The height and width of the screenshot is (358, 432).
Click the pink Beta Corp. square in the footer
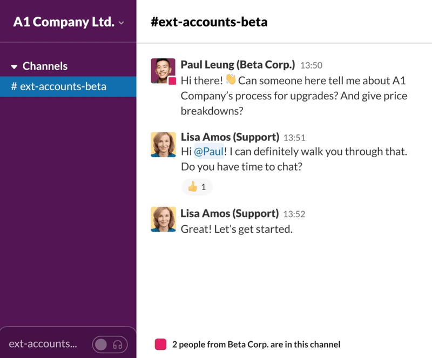(x=159, y=344)
